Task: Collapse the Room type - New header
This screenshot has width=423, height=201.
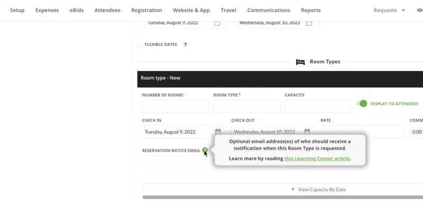Action: click(x=280, y=79)
